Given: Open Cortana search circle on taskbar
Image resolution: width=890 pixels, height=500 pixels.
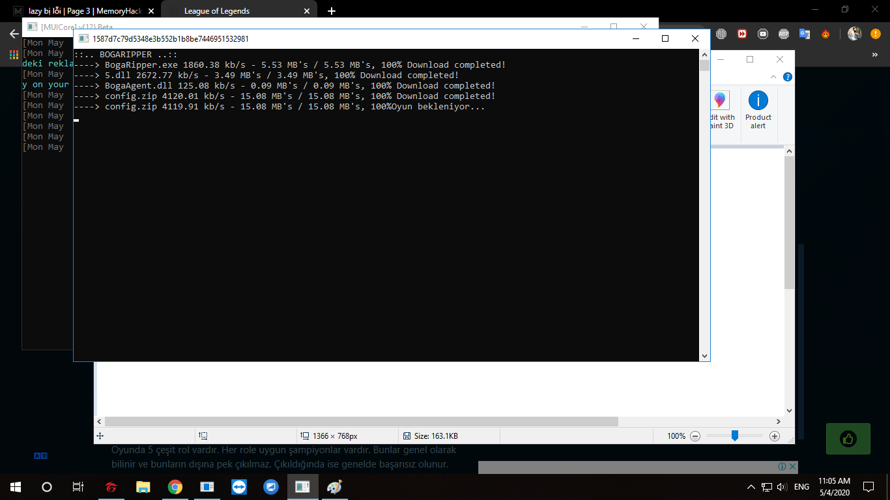Looking at the screenshot, I should 47,487.
